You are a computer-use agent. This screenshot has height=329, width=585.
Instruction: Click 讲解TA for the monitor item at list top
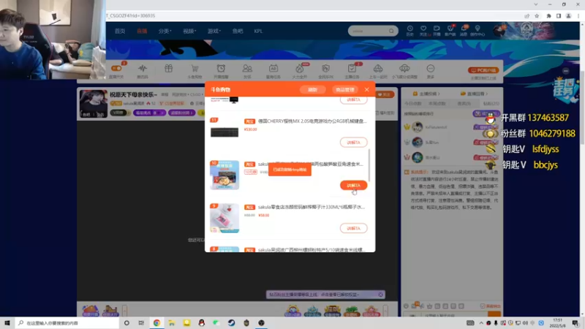353,100
